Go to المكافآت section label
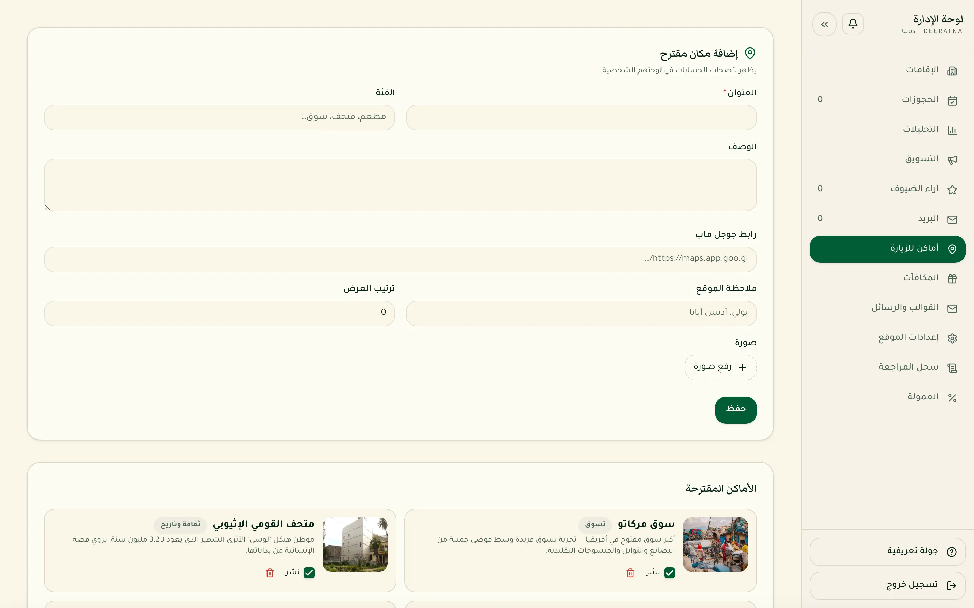The image size is (974, 608). pyautogui.click(x=921, y=278)
